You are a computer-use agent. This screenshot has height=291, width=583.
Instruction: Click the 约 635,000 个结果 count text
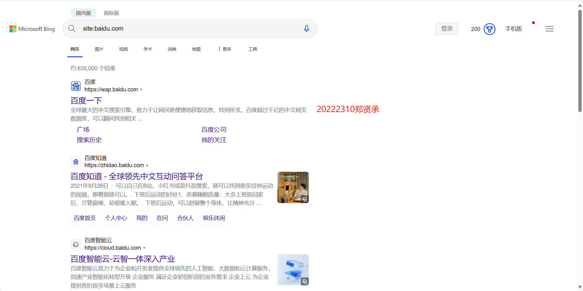(x=93, y=68)
